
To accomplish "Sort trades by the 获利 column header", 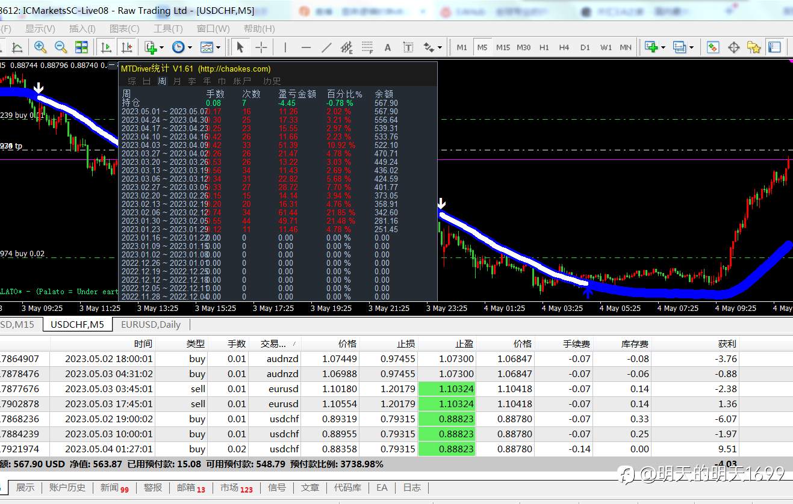I will 727,344.
